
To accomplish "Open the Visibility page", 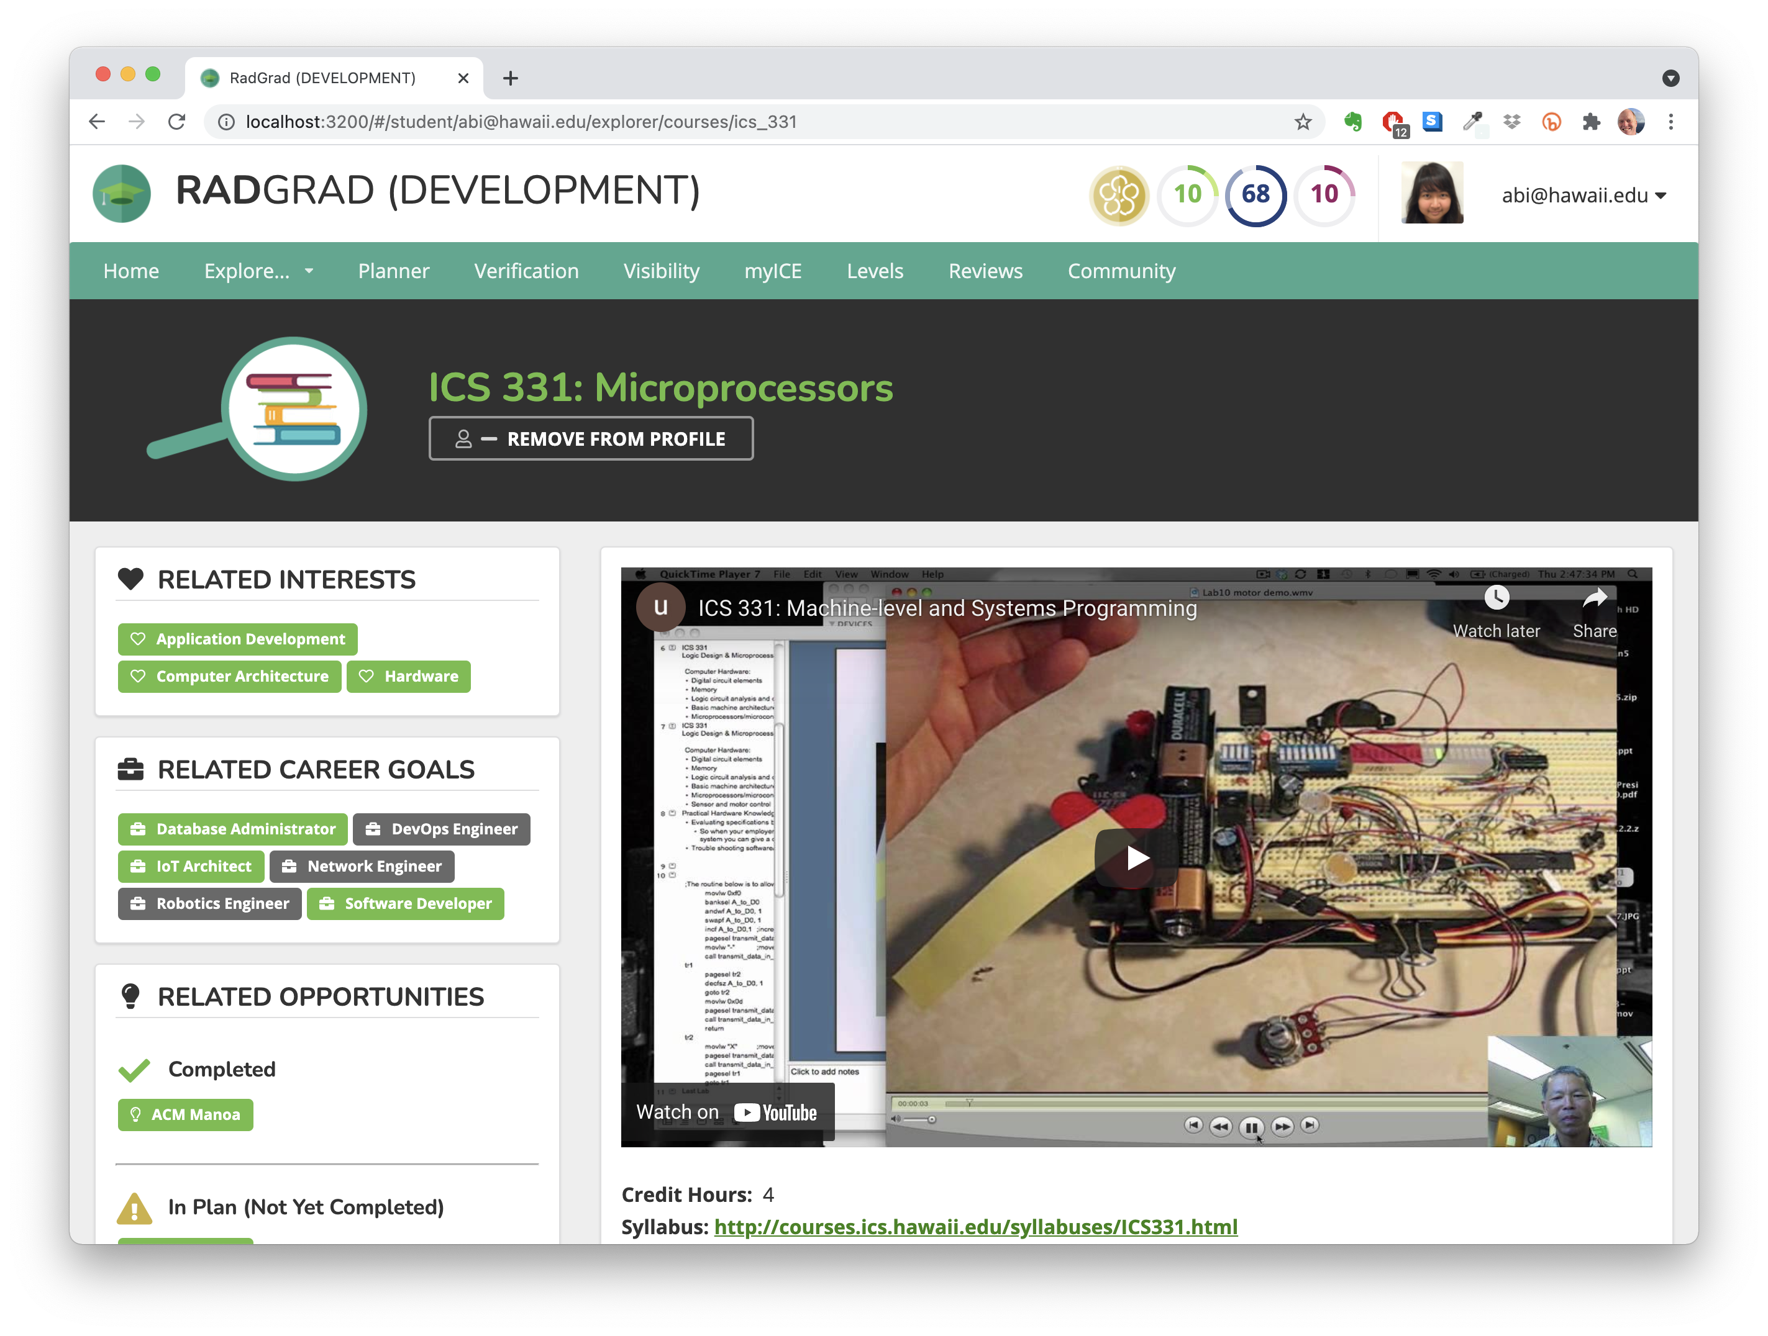I will pyautogui.click(x=661, y=271).
